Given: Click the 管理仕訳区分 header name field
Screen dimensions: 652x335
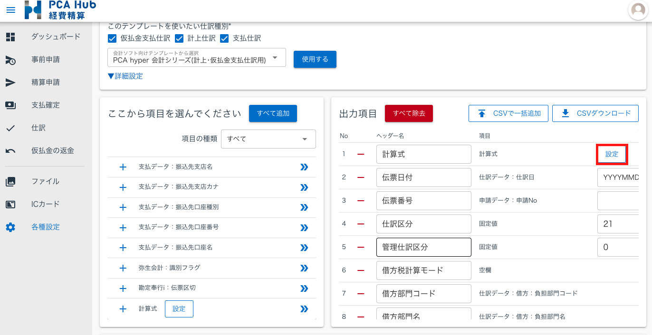Looking at the screenshot, I should pyautogui.click(x=423, y=247).
